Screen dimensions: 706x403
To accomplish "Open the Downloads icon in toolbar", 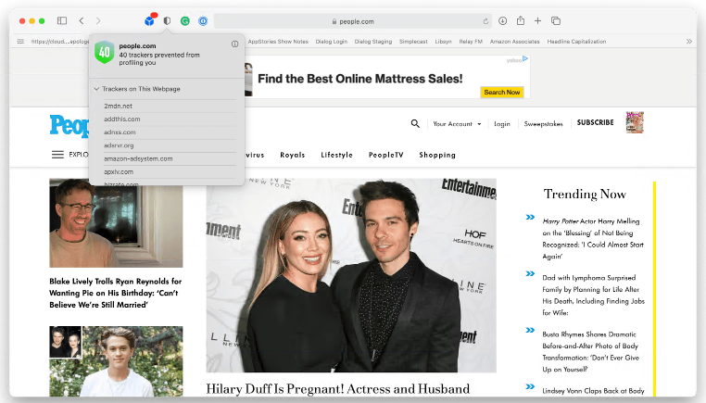I will click(x=503, y=20).
